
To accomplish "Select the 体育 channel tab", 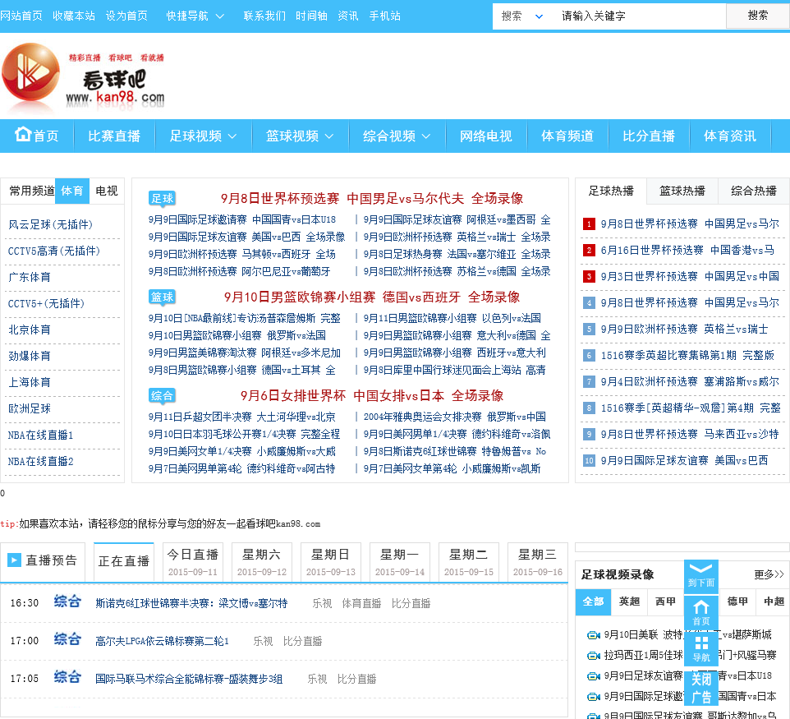I will click(x=72, y=191).
